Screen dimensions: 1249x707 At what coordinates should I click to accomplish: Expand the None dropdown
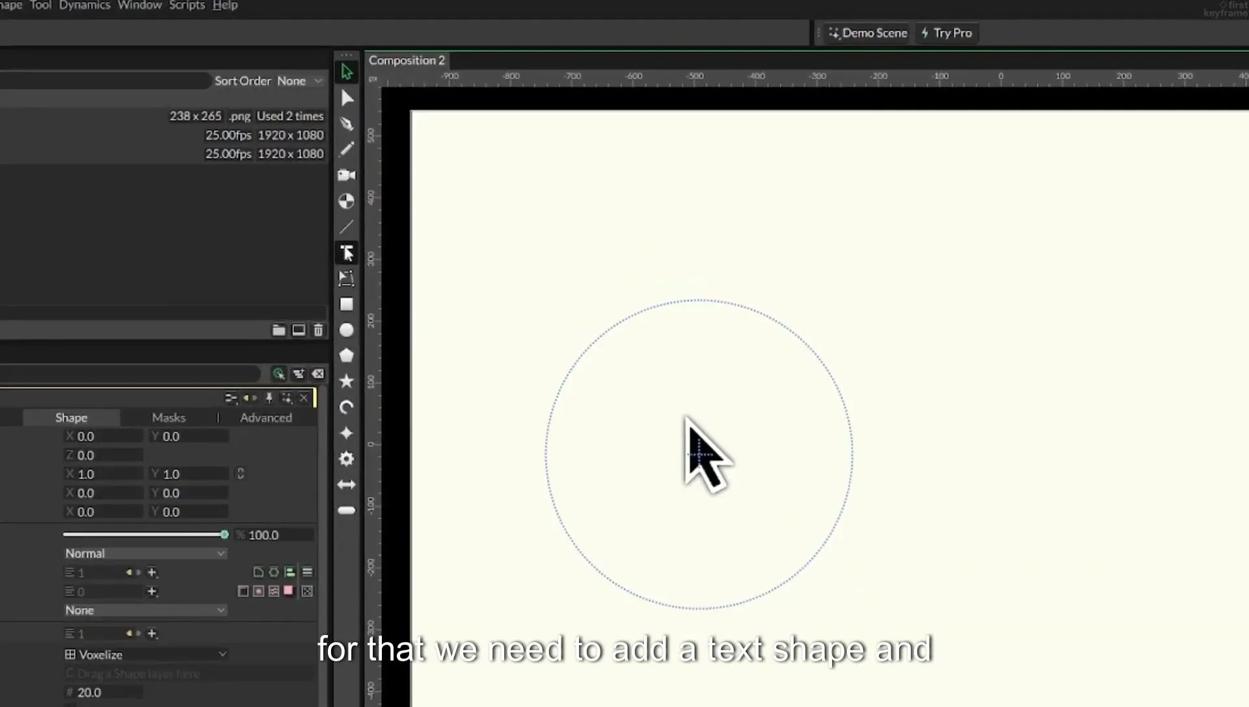point(145,611)
